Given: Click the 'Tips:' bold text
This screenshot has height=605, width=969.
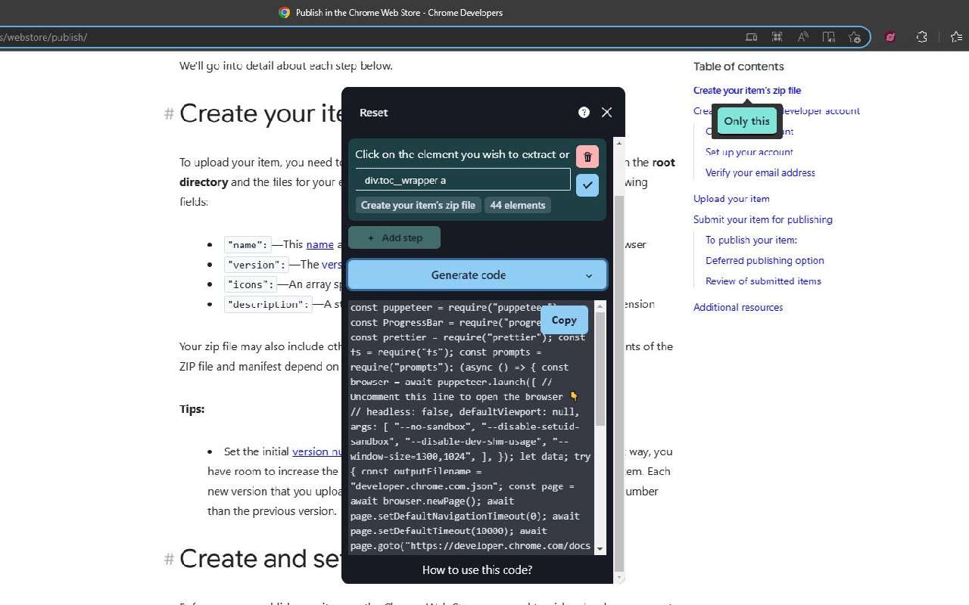Looking at the screenshot, I should (192, 409).
